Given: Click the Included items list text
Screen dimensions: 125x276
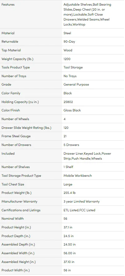Looking at the screenshot, I should [x=87, y=156].
